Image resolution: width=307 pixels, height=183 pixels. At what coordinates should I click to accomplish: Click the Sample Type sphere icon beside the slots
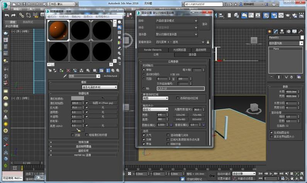[x=120, y=22]
